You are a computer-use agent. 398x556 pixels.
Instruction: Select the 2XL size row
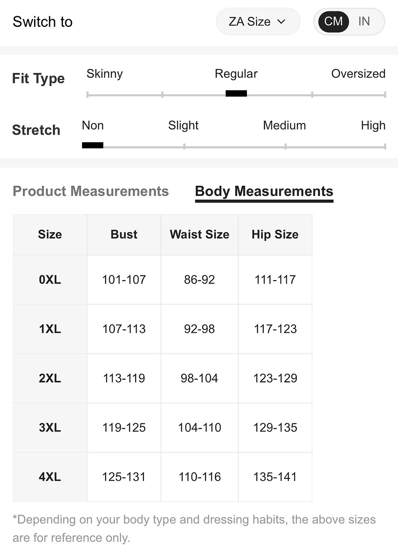162,378
